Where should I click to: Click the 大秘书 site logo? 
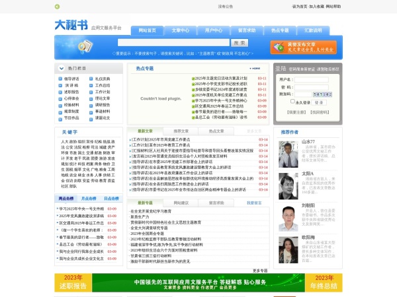[x=71, y=26]
